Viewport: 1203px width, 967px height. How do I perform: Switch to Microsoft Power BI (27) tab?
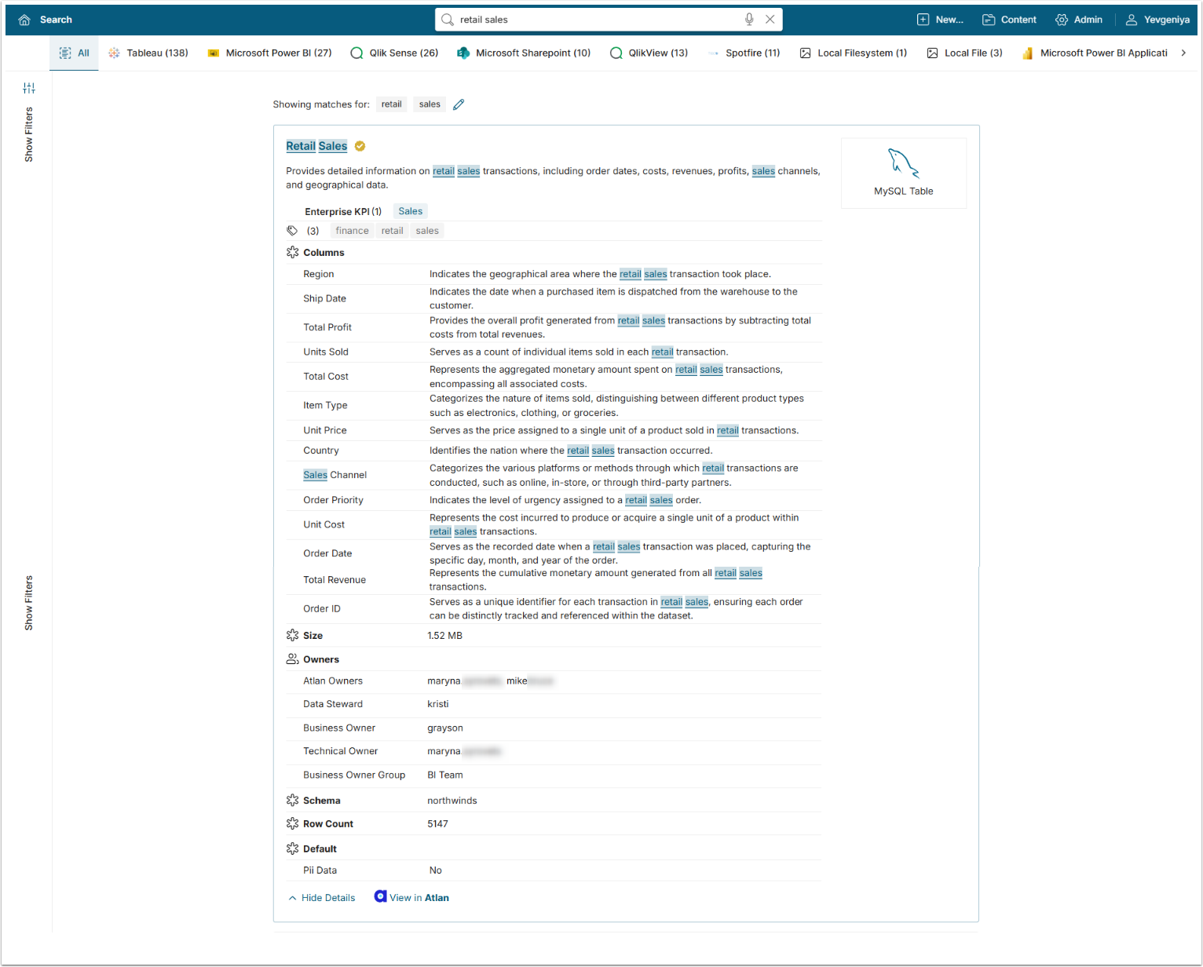pyautogui.click(x=269, y=53)
